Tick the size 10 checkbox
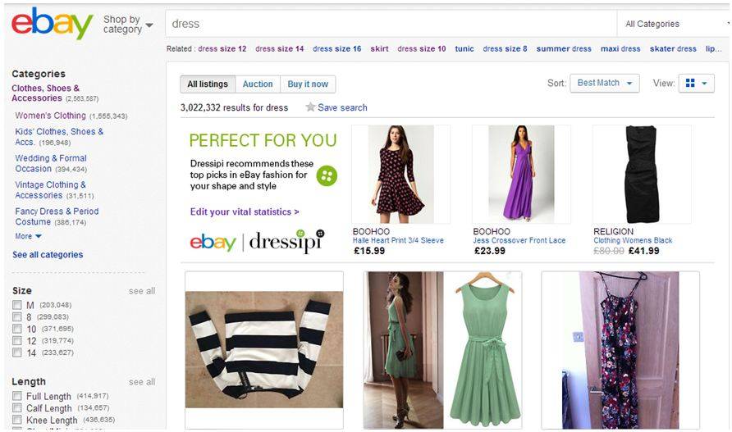Viewport: 732px width, 432px height. point(17,329)
